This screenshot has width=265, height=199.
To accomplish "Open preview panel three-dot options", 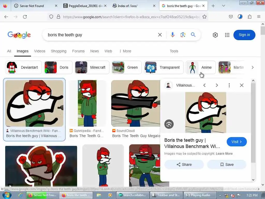I will 229,85.
